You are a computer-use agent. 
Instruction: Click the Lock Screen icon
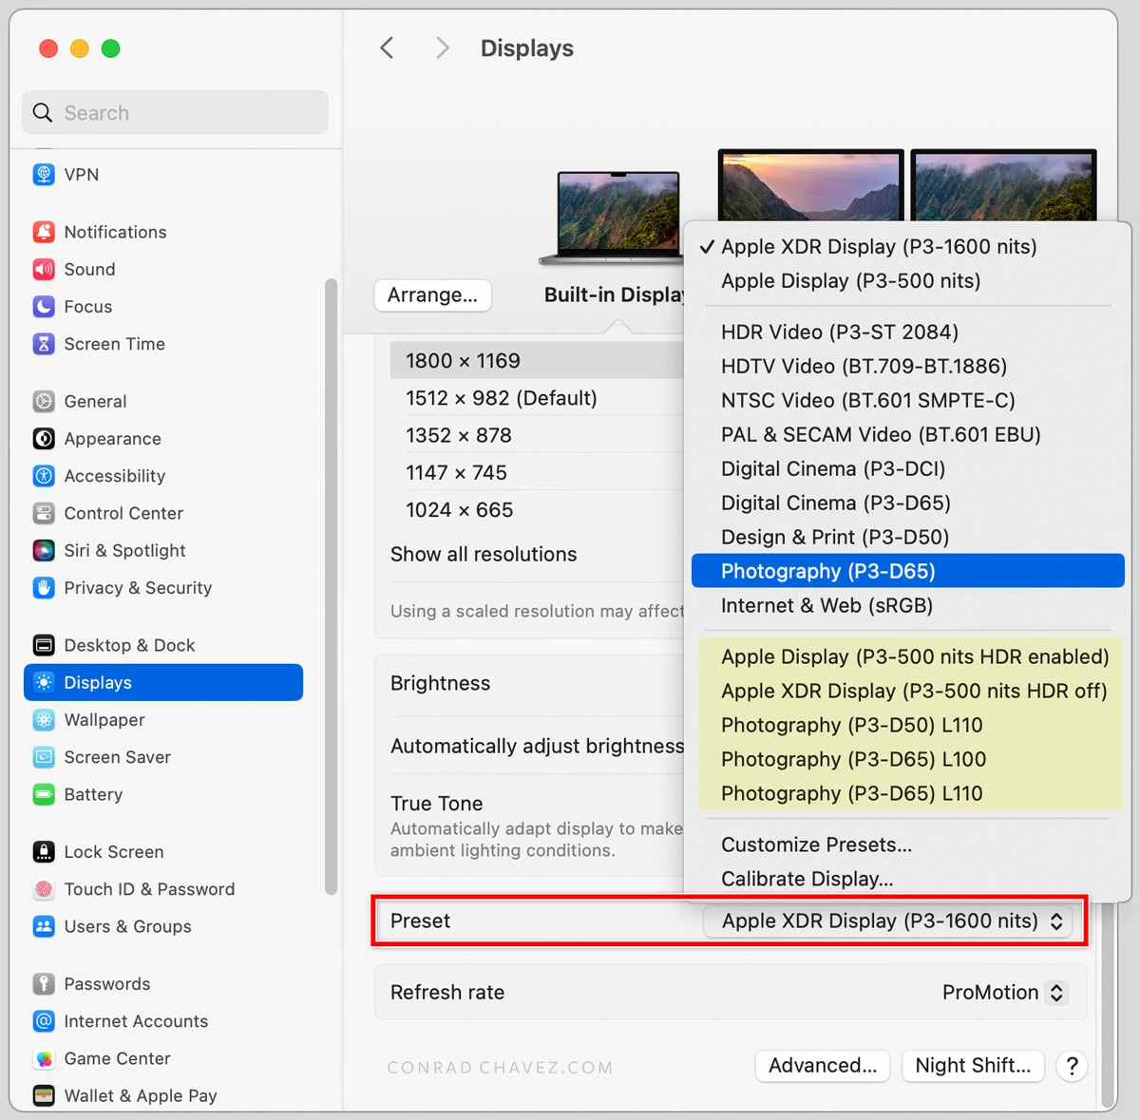44,852
